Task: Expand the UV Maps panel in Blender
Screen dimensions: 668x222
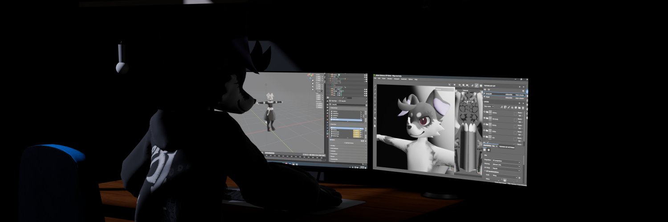Action: tap(333, 146)
